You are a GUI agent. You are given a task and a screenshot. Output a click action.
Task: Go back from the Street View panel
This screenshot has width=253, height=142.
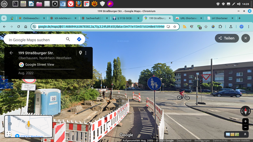11,53
